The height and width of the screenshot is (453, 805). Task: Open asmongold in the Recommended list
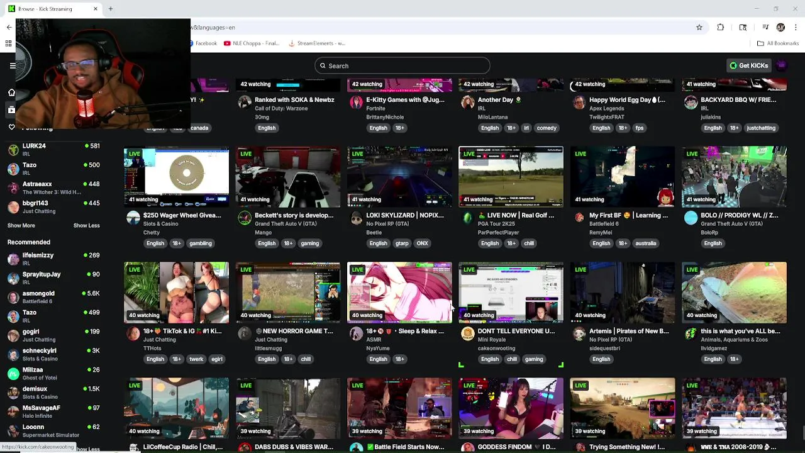tap(53, 297)
